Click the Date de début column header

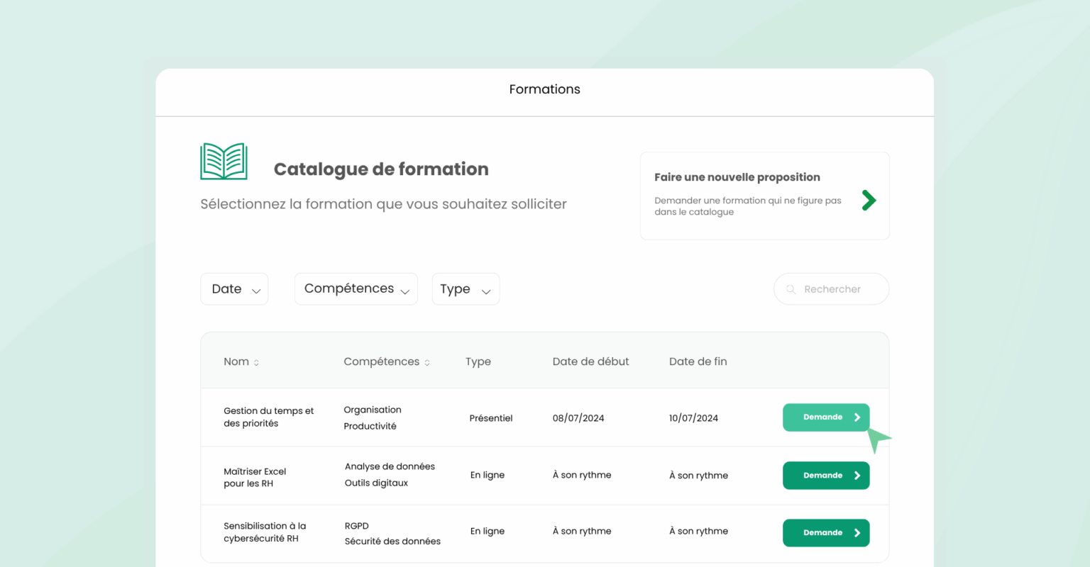click(x=590, y=361)
